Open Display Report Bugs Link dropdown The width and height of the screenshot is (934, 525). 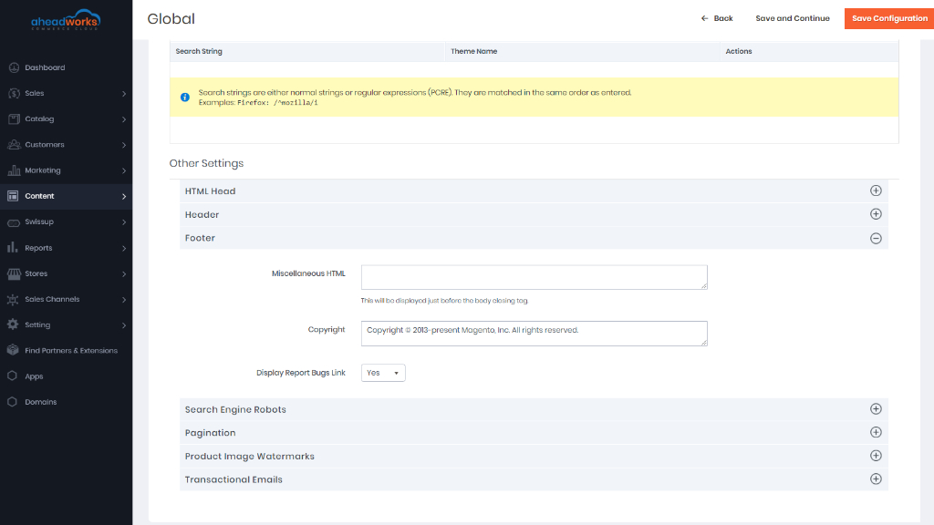pos(383,373)
